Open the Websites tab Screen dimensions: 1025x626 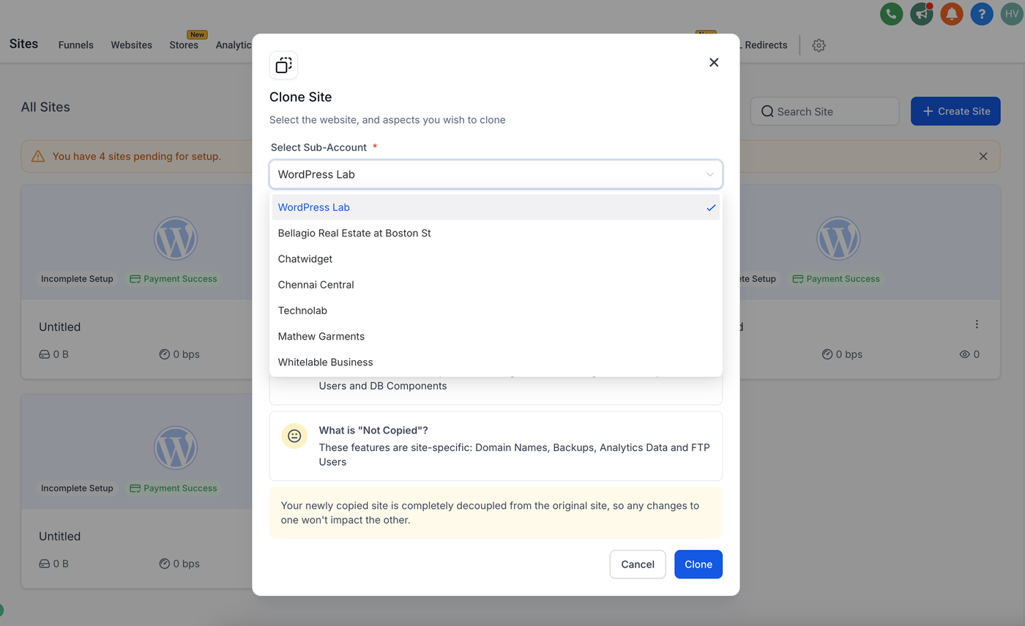pyautogui.click(x=132, y=45)
